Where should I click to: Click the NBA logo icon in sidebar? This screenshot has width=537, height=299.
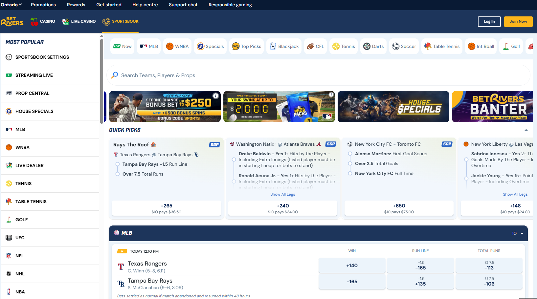pyautogui.click(x=9, y=292)
